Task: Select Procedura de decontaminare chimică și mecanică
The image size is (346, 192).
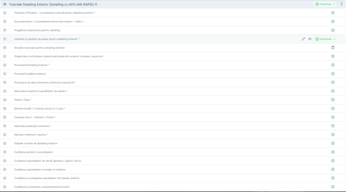Action: [x=45, y=83]
